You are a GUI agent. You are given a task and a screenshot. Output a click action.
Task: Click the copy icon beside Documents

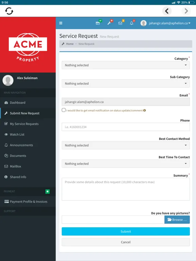coord(6,156)
